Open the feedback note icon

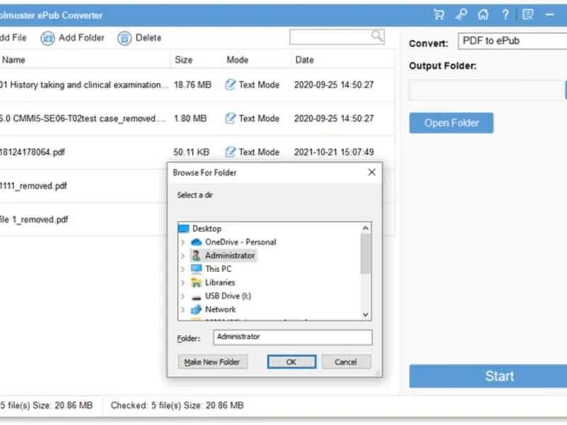click(528, 15)
